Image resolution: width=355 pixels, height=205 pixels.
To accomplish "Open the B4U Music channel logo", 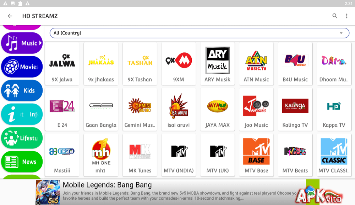I will click(295, 61).
